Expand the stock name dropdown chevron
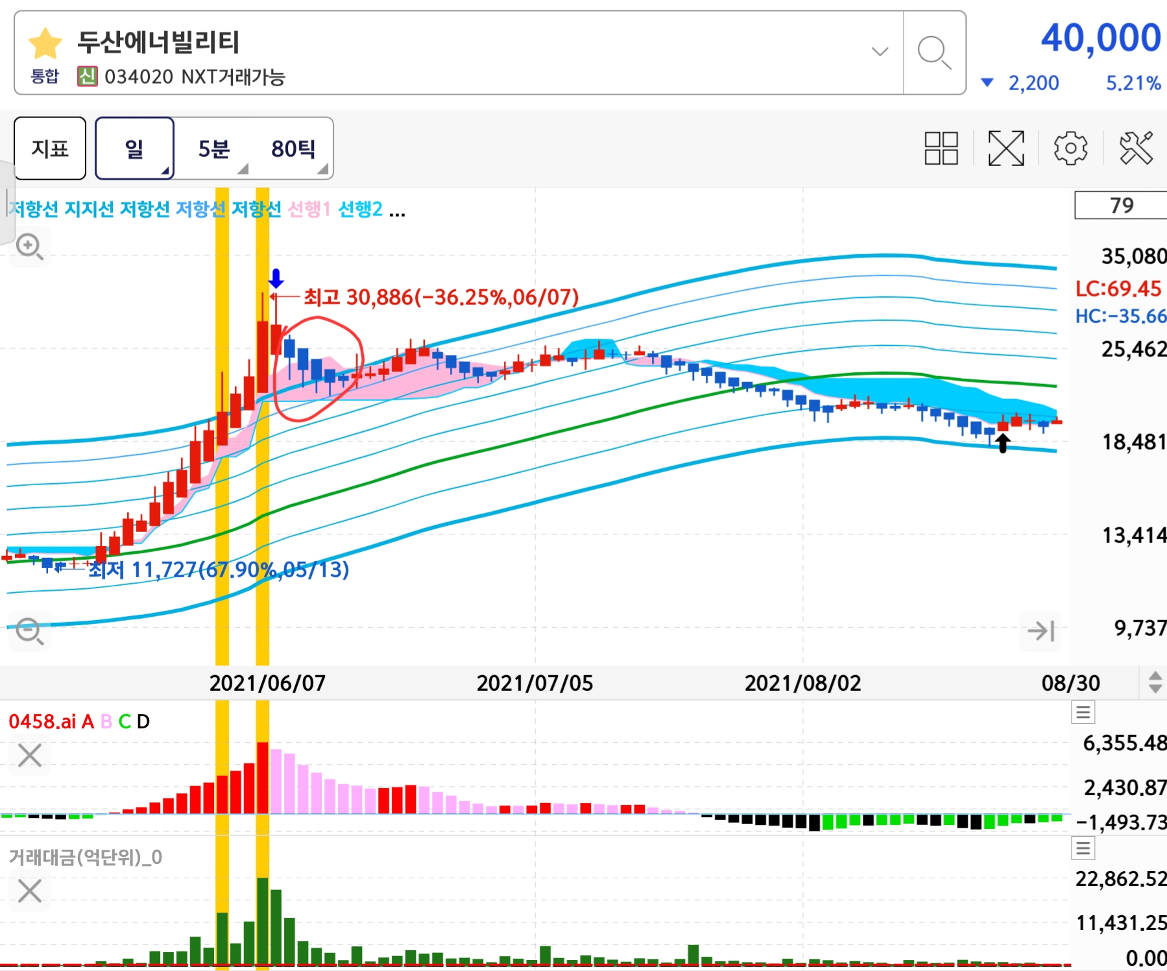 tap(880, 51)
